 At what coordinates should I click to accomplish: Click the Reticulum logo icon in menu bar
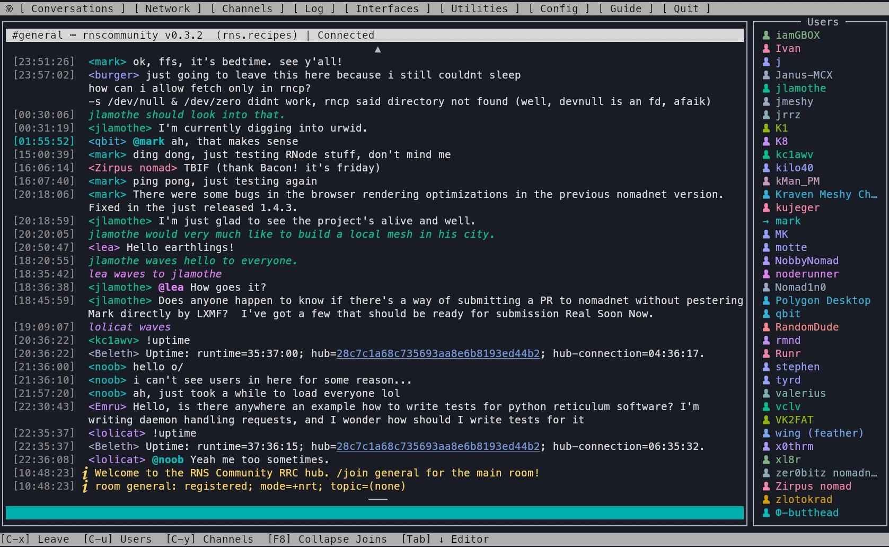9,8
